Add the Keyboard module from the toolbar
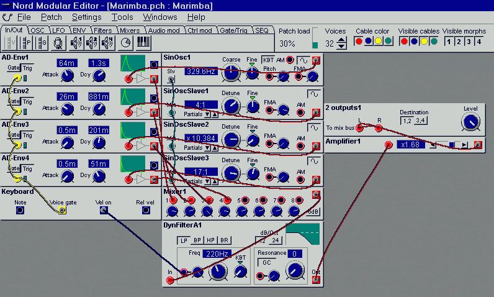The image size is (494, 297). click(143, 42)
